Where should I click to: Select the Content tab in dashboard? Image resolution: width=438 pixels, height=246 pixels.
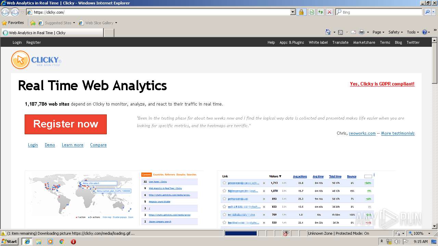click(x=146, y=175)
